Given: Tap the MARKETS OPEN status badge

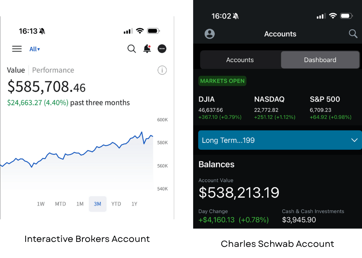Looking at the screenshot, I should pyautogui.click(x=222, y=81).
